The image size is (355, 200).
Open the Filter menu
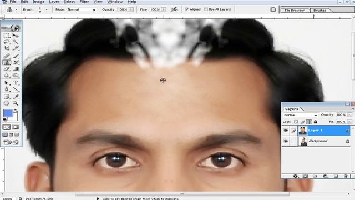[x=84, y=2]
